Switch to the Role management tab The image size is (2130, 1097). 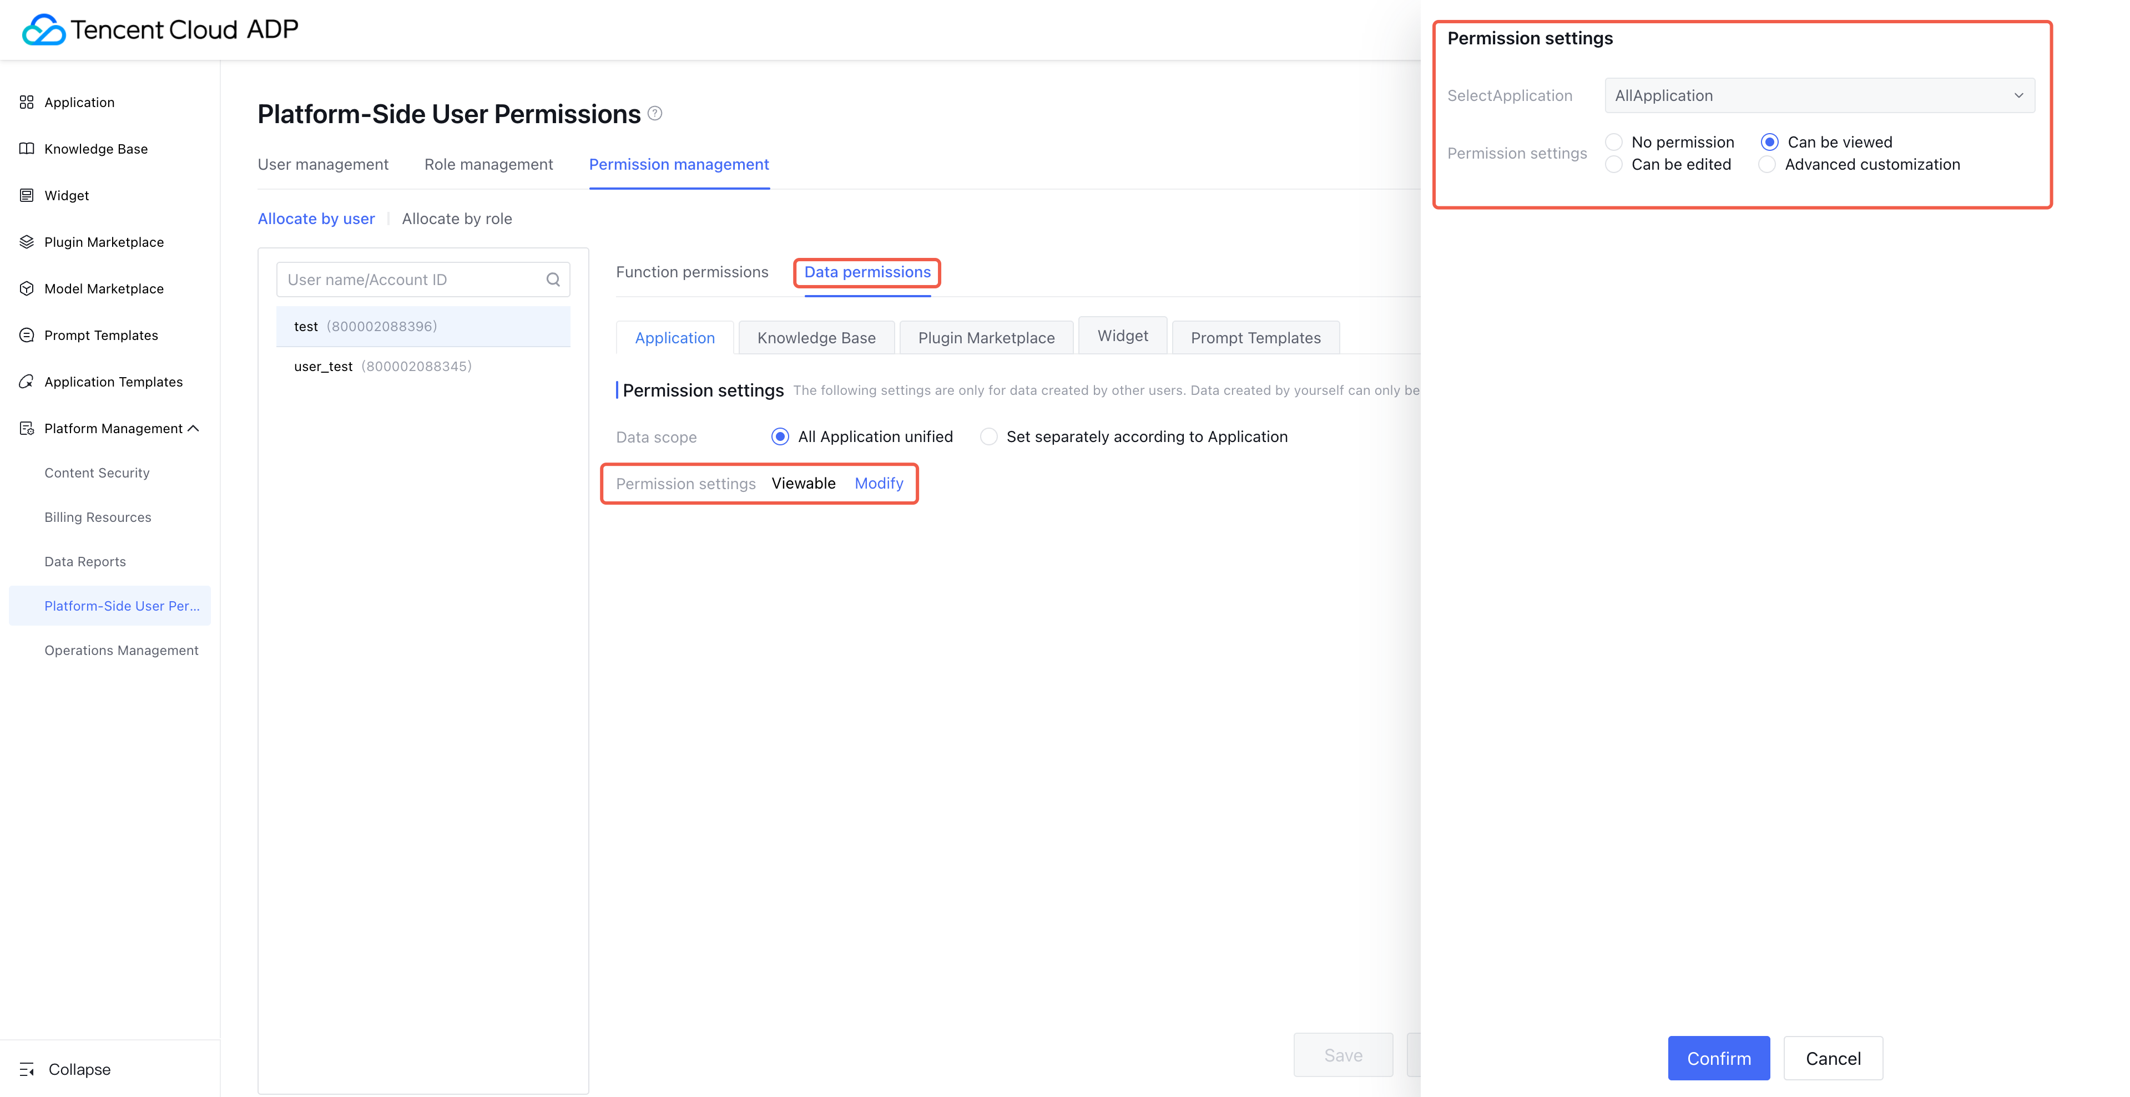488,164
